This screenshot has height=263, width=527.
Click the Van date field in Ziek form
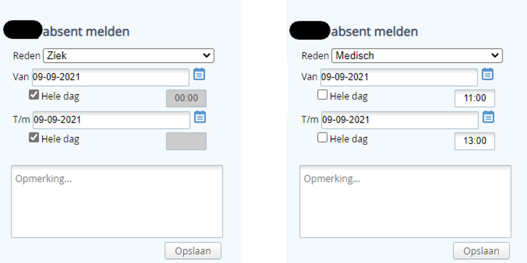(111, 77)
